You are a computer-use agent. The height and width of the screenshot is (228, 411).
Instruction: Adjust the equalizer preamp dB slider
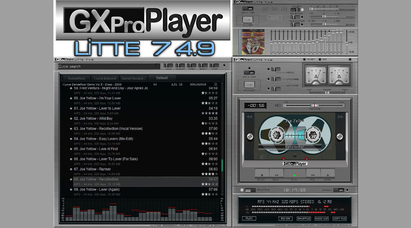pyautogui.click(x=347, y=42)
